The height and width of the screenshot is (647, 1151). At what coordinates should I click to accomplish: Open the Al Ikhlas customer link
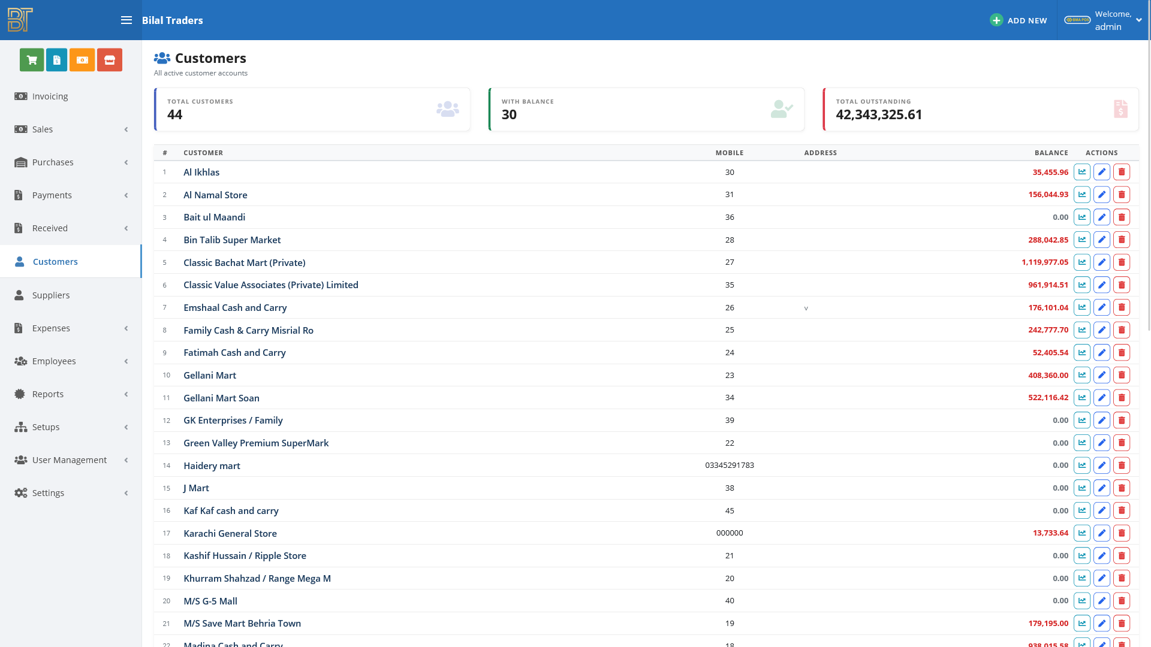coord(201,173)
